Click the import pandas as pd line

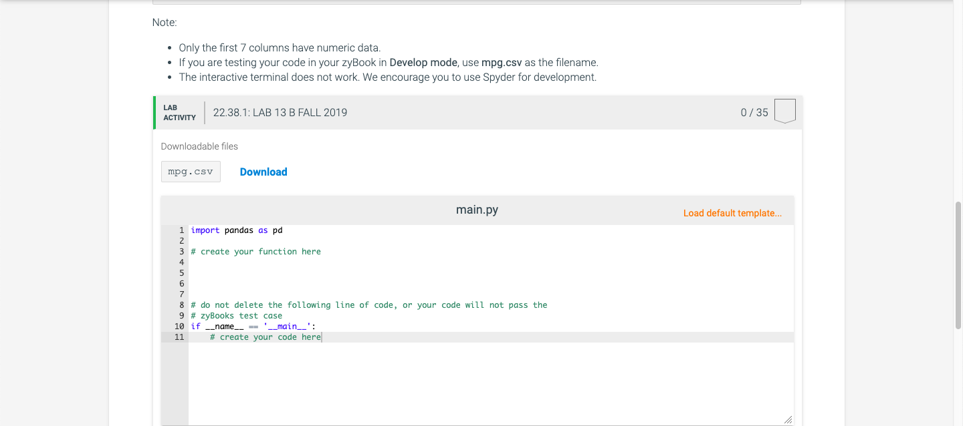tap(235, 230)
